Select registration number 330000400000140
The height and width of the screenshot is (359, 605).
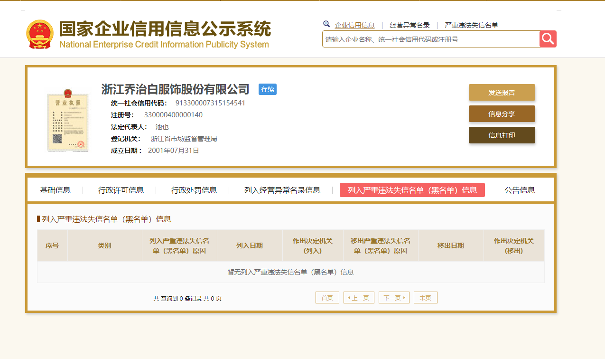(173, 115)
